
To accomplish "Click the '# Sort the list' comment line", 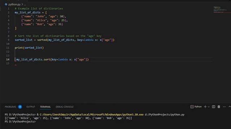I will [x=58, y=36].
